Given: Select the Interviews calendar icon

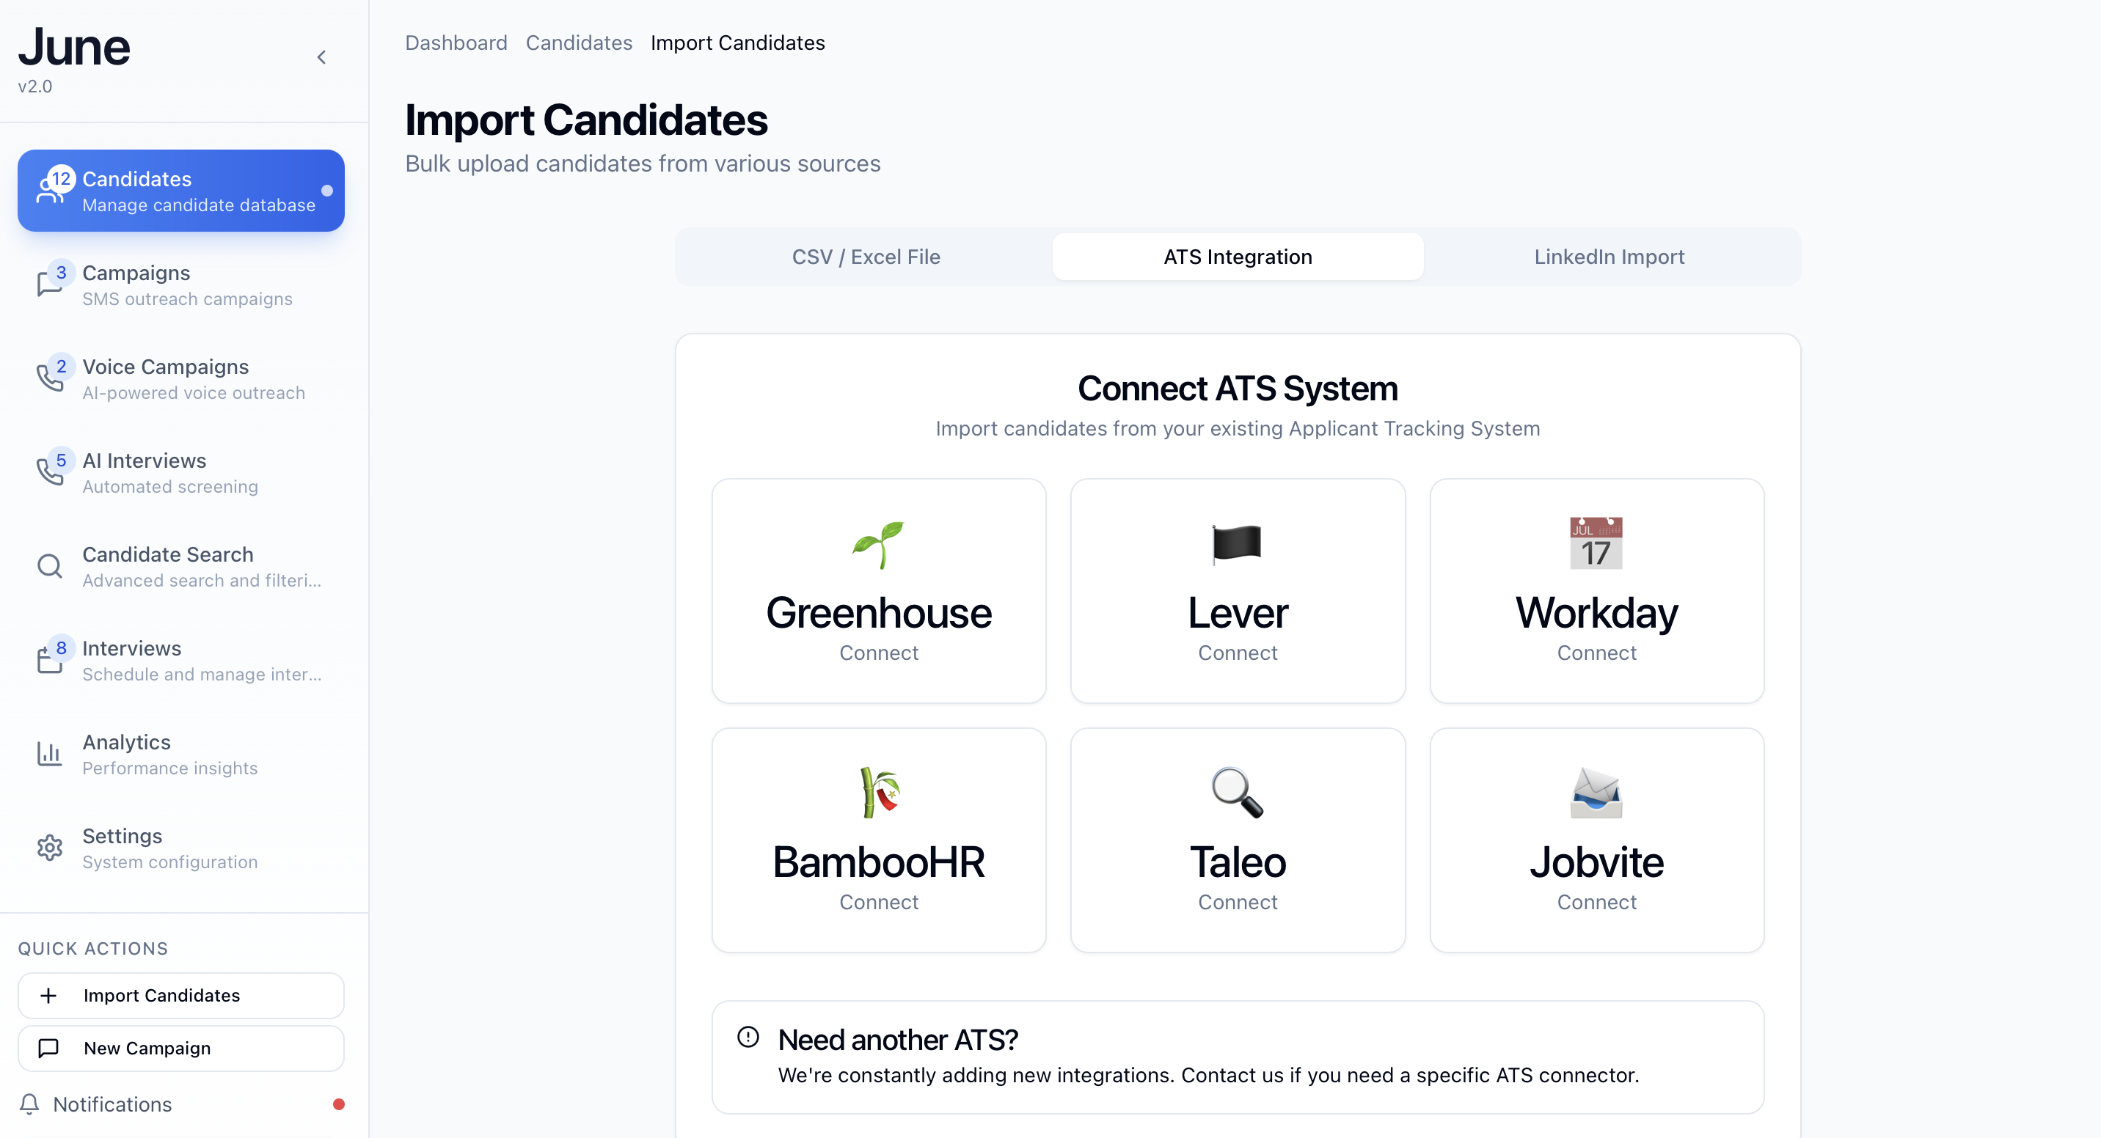Looking at the screenshot, I should 50,659.
